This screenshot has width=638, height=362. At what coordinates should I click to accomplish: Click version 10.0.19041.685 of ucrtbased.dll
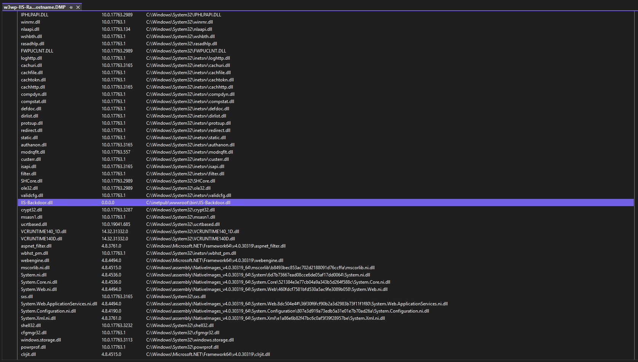tap(116, 224)
